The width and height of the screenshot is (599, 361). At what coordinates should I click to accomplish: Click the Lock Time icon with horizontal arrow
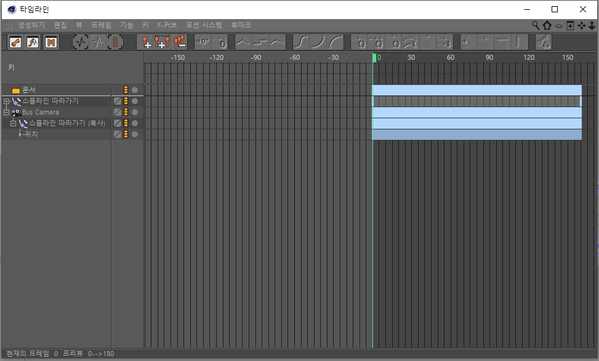pyautogui.click(x=503, y=42)
